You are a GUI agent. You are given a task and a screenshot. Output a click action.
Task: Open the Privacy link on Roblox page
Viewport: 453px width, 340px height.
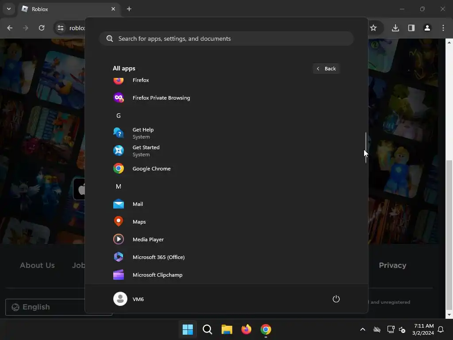[393, 265]
